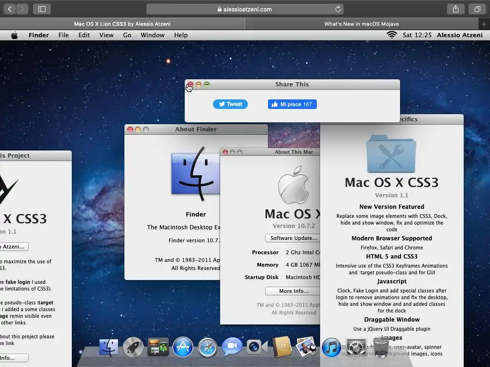
Task: Show all tabs overview icon
Action: (477, 9)
